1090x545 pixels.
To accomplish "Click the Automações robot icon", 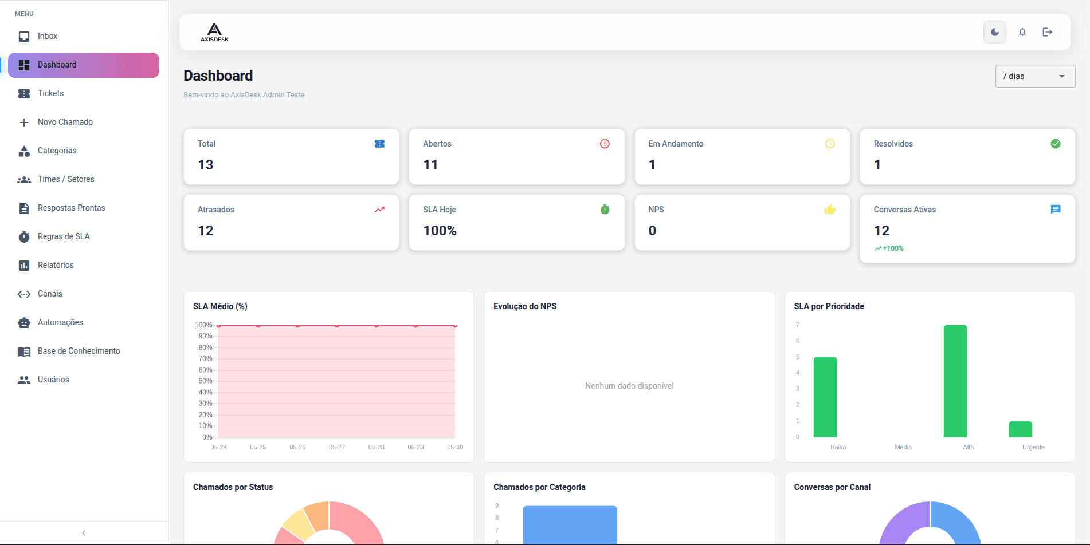I will click(24, 323).
